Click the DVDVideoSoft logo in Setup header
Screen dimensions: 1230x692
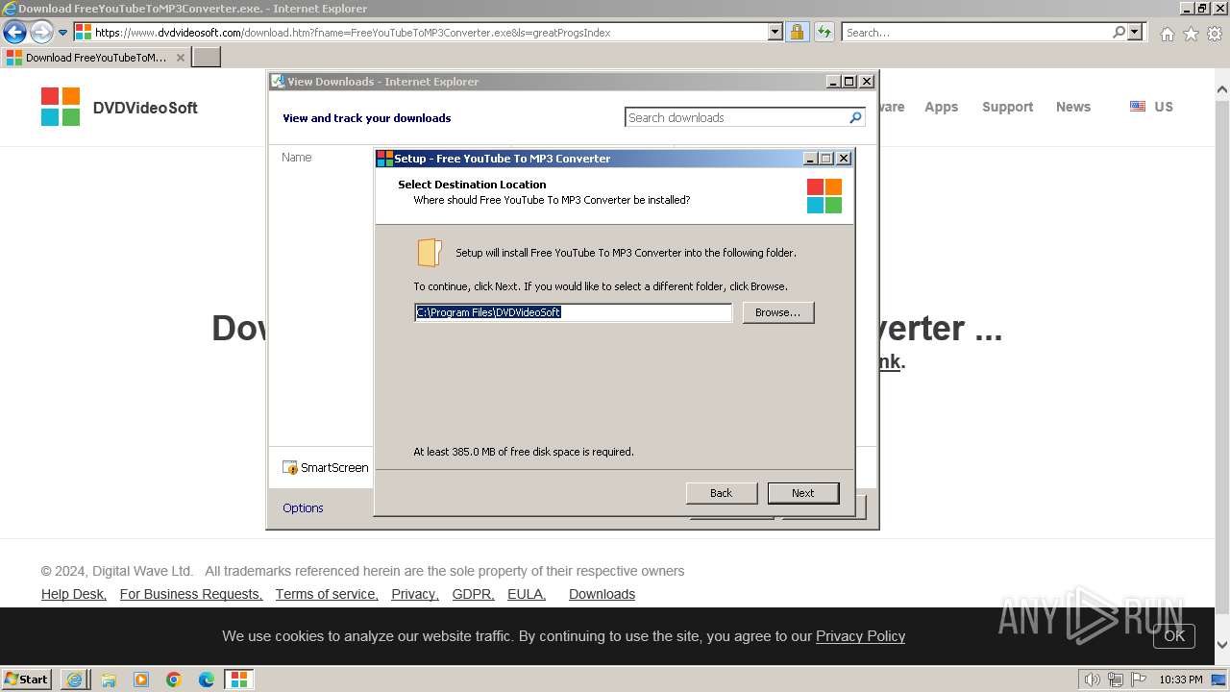tap(824, 196)
